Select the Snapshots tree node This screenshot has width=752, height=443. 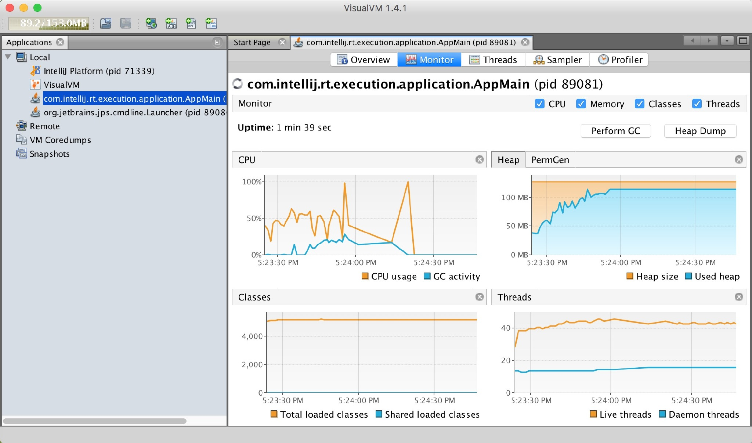pyautogui.click(x=49, y=154)
